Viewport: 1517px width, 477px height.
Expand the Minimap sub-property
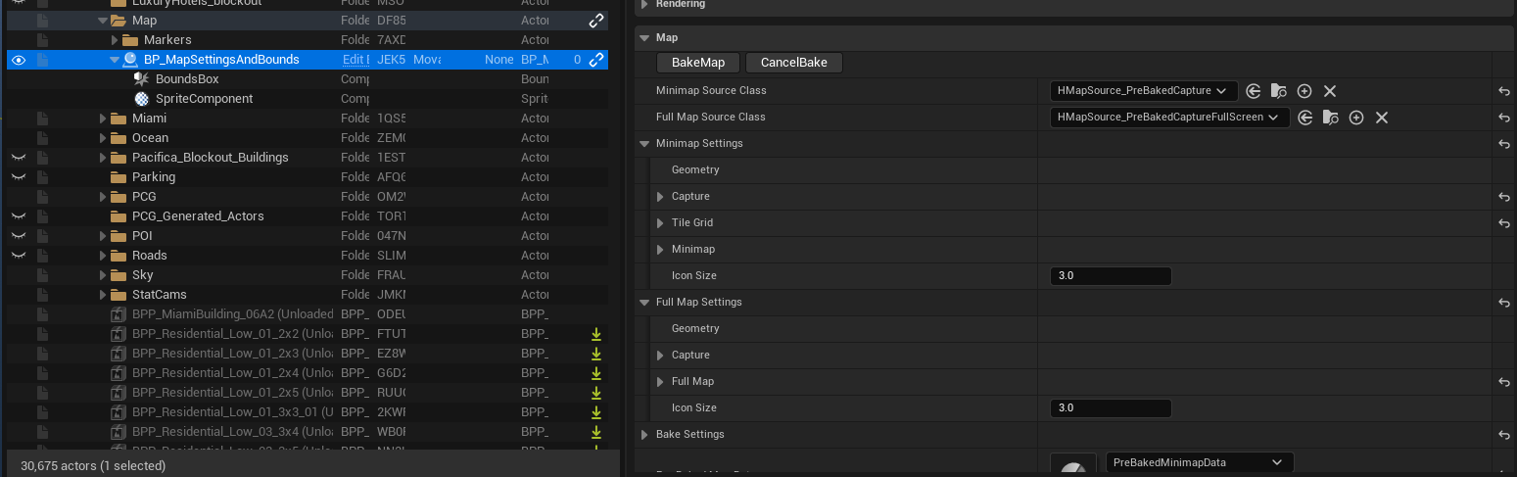point(661,250)
